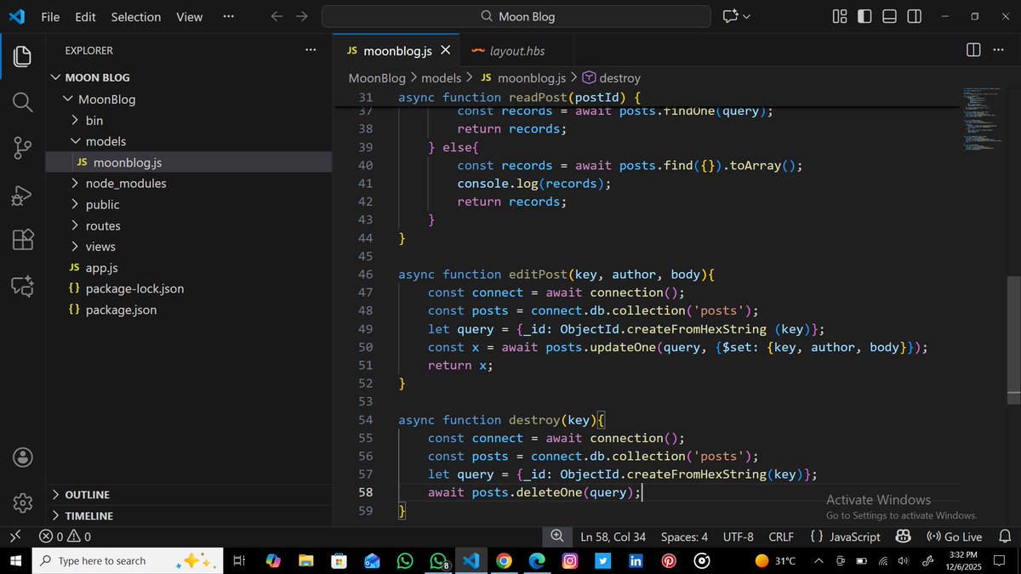Viewport: 1021px width, 574px height.
Task: Open the Extensions view
Action: tap(23, 240)
